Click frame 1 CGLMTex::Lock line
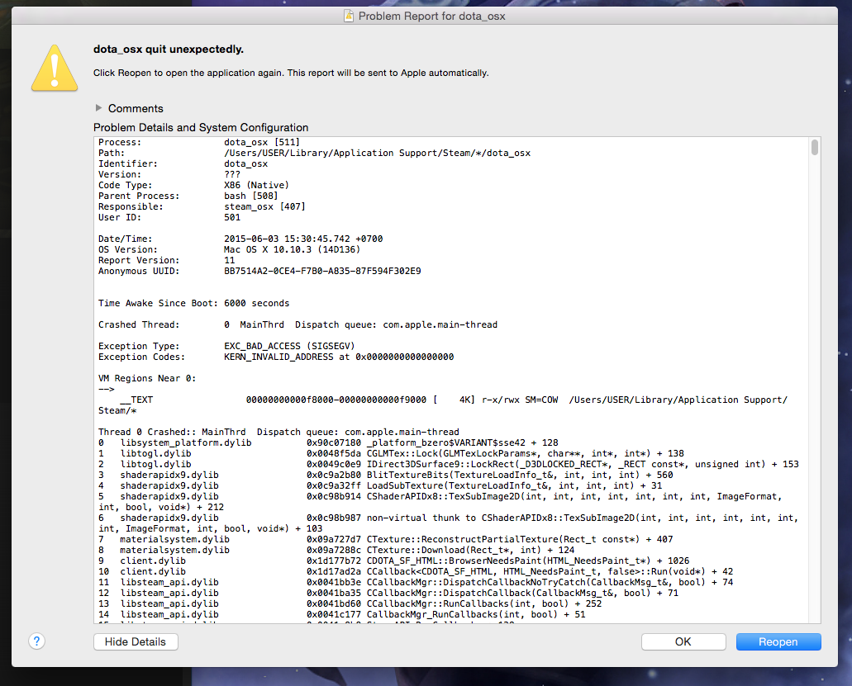852x686 pixels. [x=391, y=454]
